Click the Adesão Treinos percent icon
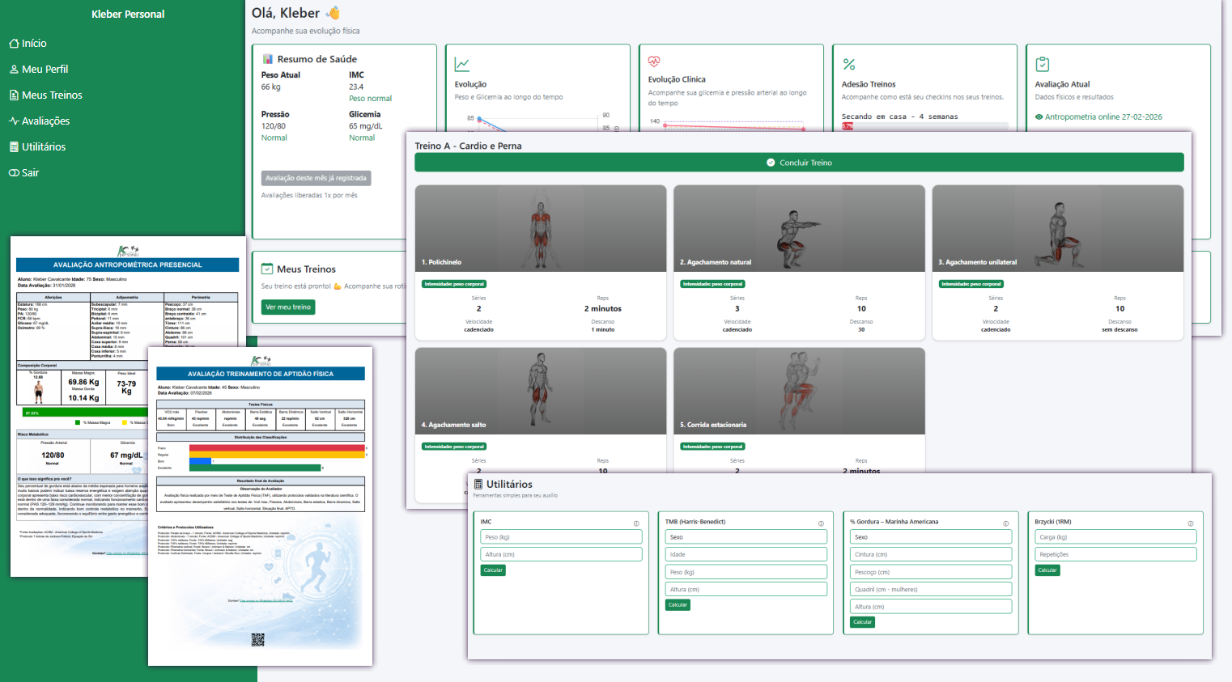Screen dimensions: 1232x682 848,64
